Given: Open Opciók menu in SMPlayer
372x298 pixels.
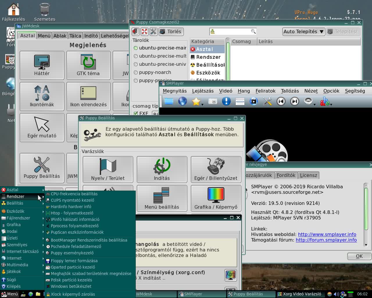Looking at the screenshot, I should tap(331, 91).
